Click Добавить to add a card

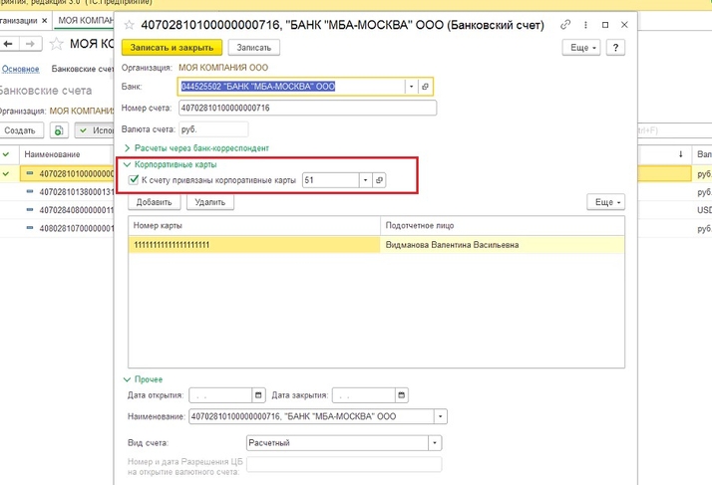click(x=154, y=202)
